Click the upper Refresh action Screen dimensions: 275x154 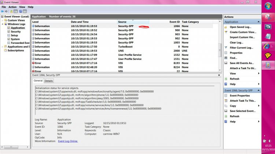pyautogui.click(x=235, y=79)
